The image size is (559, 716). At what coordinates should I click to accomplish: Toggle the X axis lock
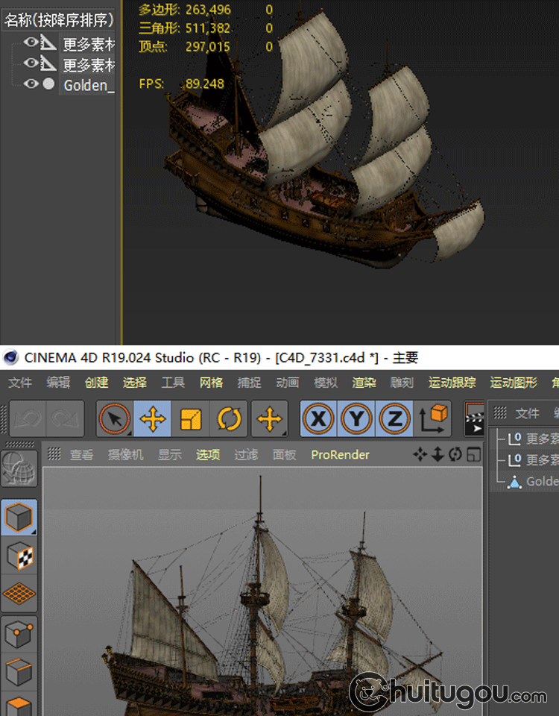pyautogui.click(x=319, y=420)
